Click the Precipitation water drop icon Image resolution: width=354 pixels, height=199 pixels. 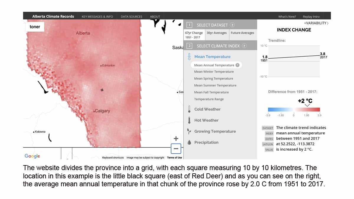pos(189,142)
